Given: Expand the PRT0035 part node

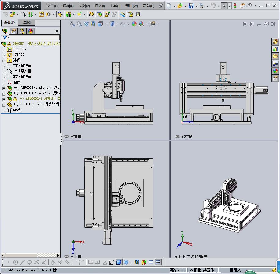Looking at the screenshot, I should point(4,104).
